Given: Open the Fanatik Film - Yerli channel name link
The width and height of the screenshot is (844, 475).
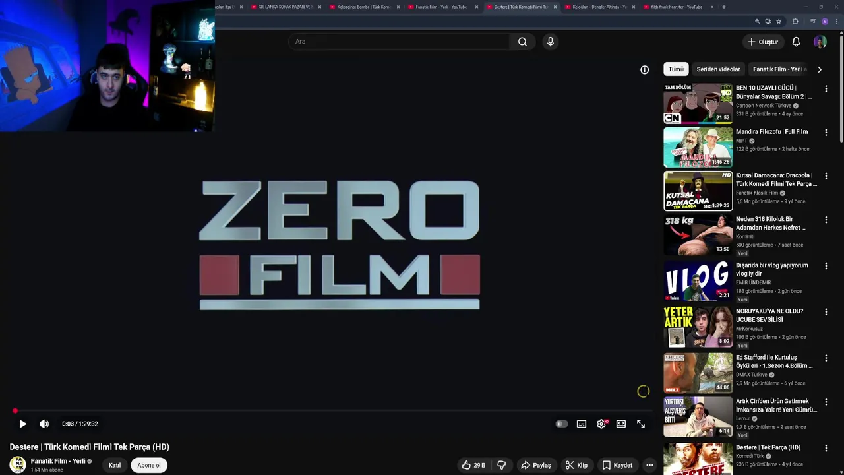Looking at the screenshot, I should tap(58, 461).
